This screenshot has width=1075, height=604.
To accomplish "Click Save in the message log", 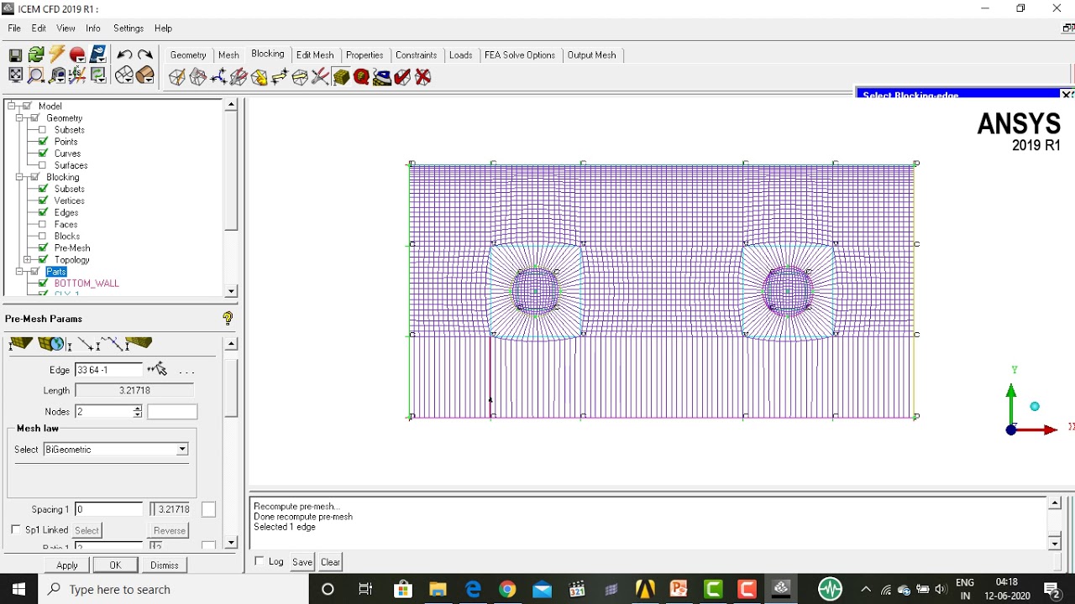I will click(302, 562).
